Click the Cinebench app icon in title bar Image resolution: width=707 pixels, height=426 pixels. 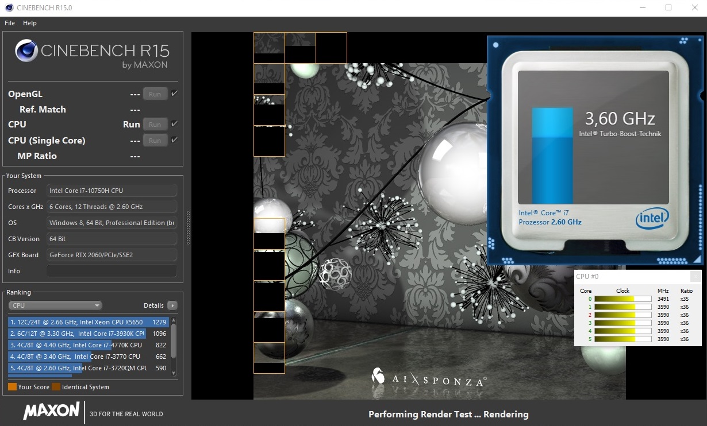9,8
